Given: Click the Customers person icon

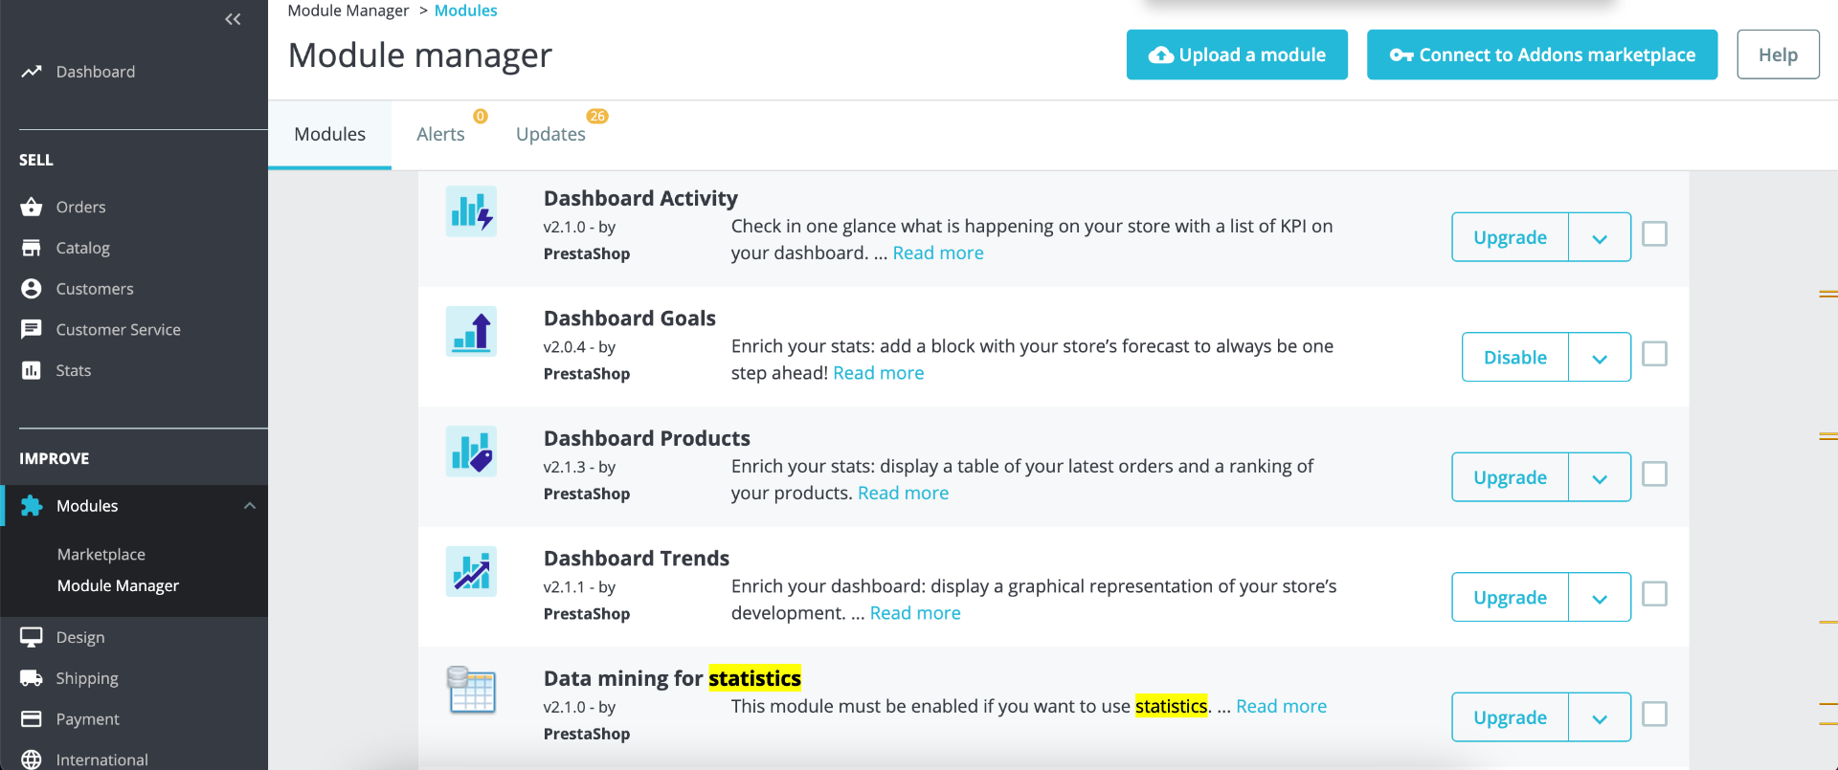Looking at the screenshot, I should tap(32, 289).
